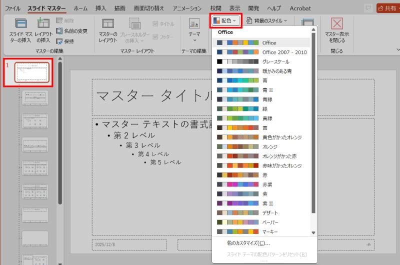Screen dimensions: 400x265
Task: Open the Draw (描画) tab
Action: (x=119, y=8)
